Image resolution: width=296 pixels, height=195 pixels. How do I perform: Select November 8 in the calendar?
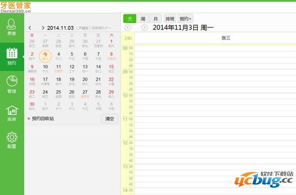pos(111,56)
